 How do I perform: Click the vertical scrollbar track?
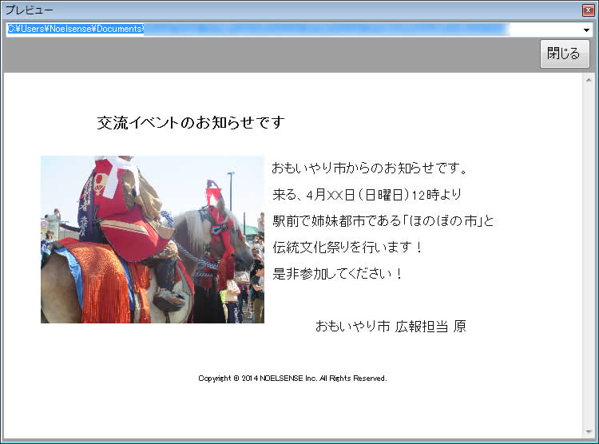pyautogui.click(x=589, y=256)
